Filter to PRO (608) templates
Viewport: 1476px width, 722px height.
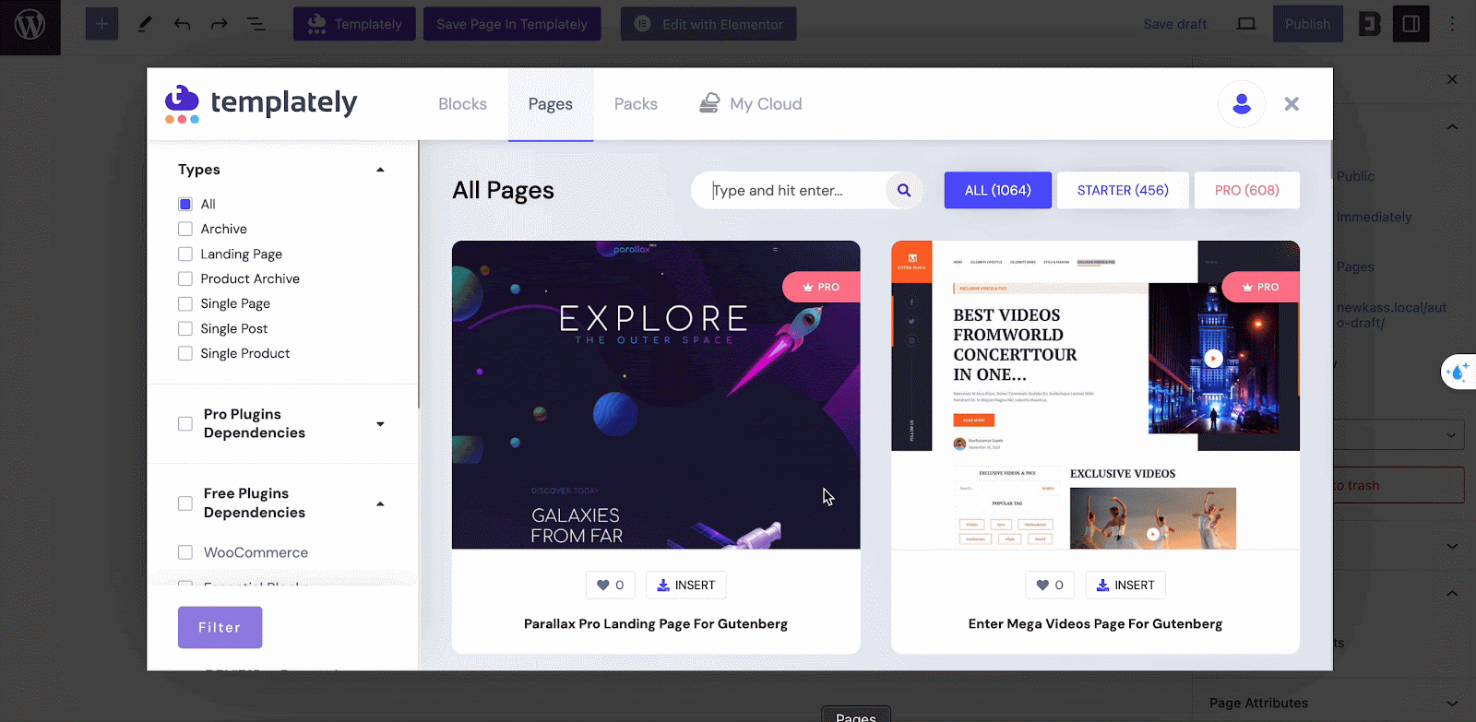coord(1247,190)
